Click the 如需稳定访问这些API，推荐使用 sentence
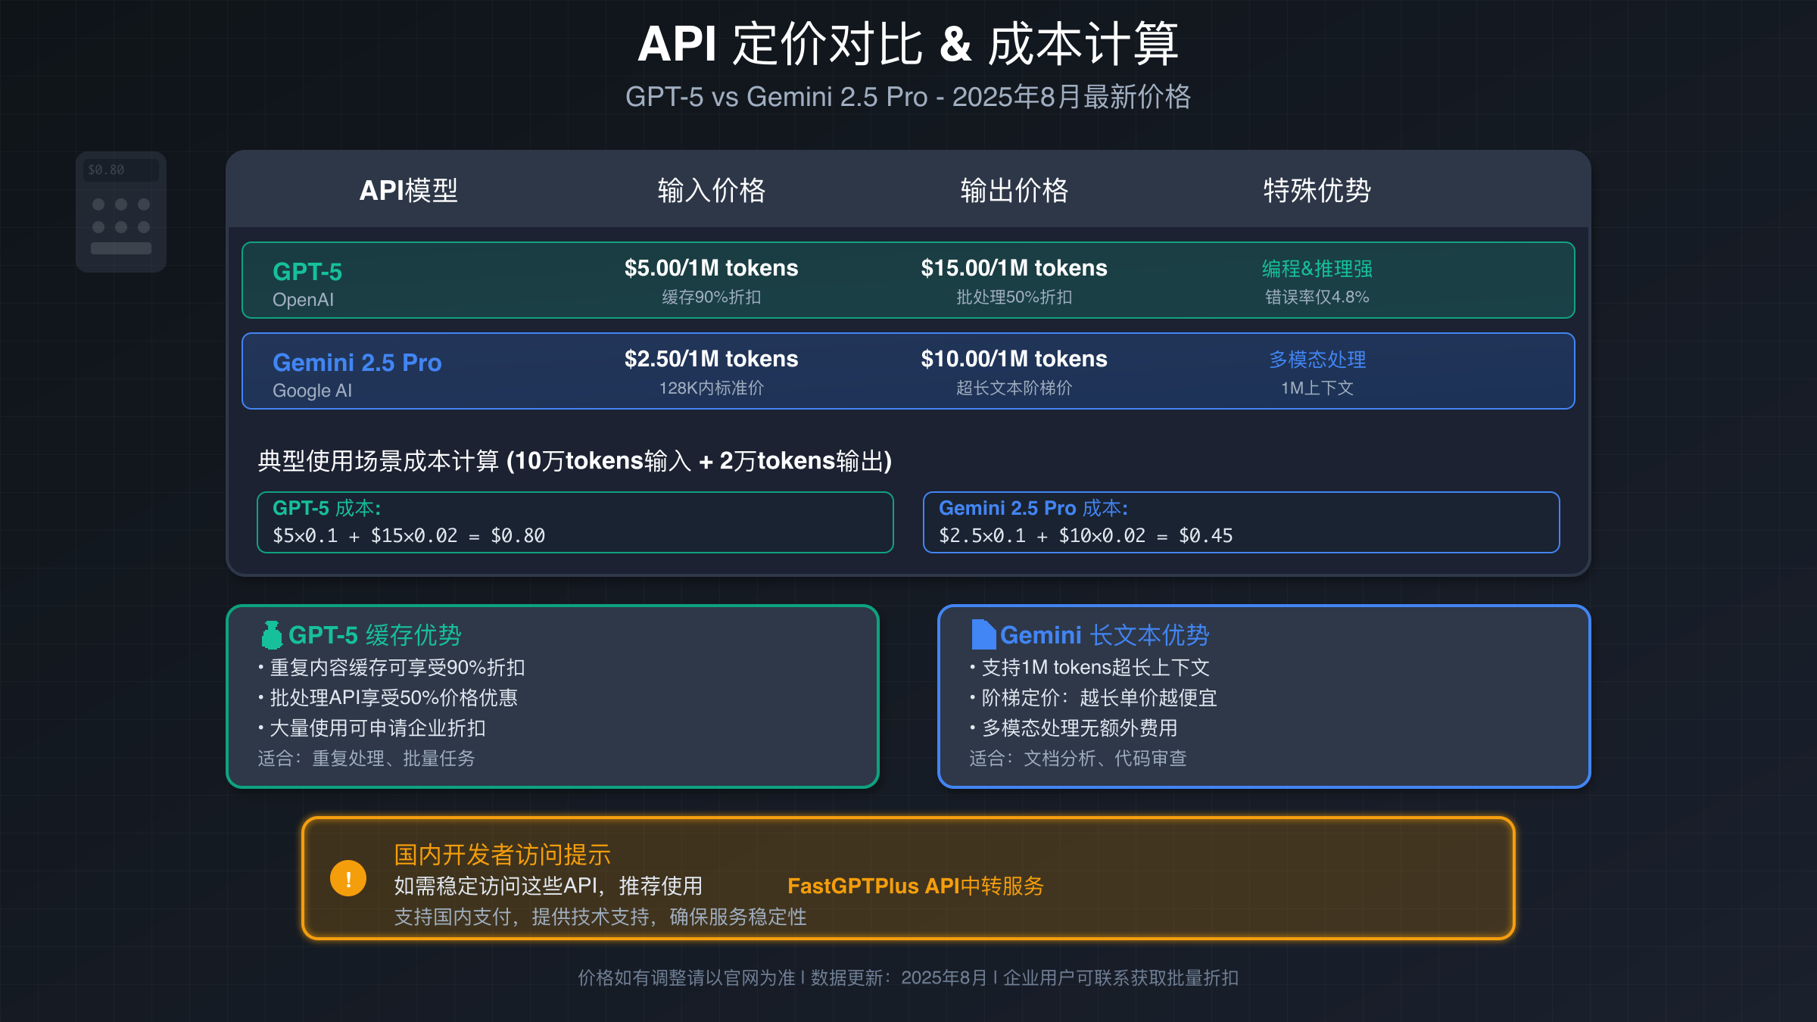The image size is (1817, 1022). pos(548,886)
